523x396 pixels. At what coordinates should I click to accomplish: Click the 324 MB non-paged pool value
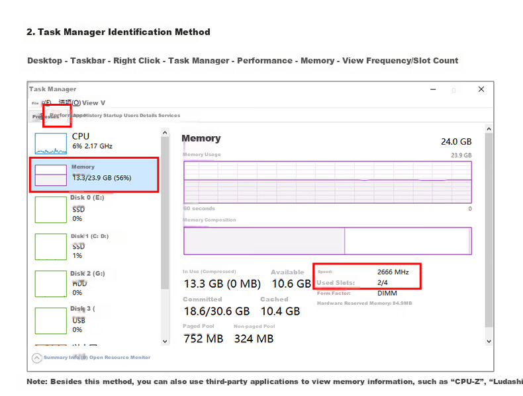254,338
